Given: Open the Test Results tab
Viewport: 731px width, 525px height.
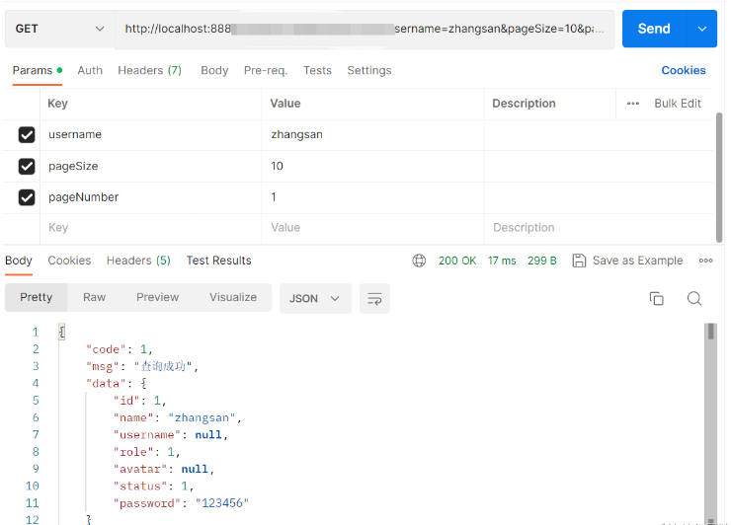Looking at the screenshot, I should coord(218,261).
